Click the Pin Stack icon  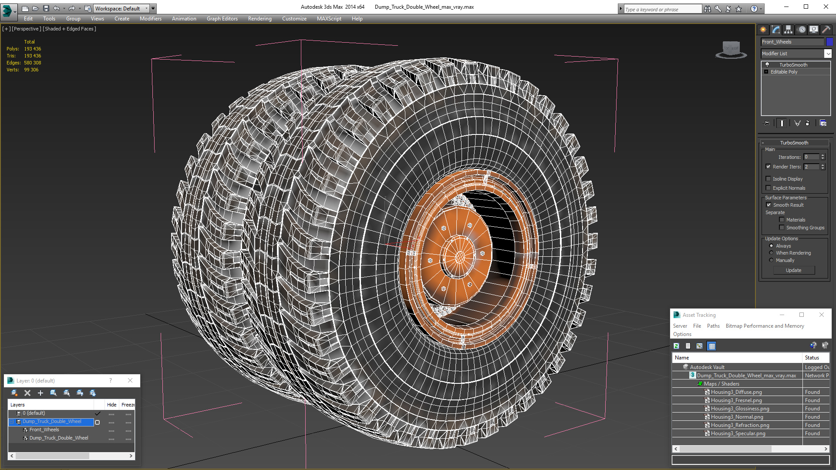(767, 123)
